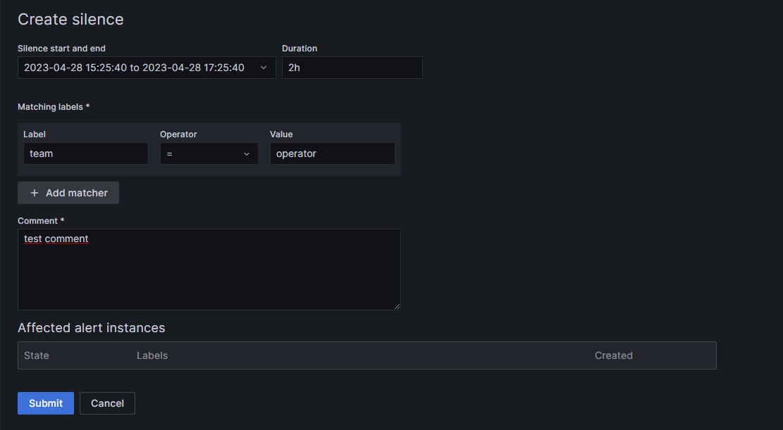Viewport: 783px width, 430px height.
Task: Click the chevron icon on the date range selector
Action: pos(264,68)
